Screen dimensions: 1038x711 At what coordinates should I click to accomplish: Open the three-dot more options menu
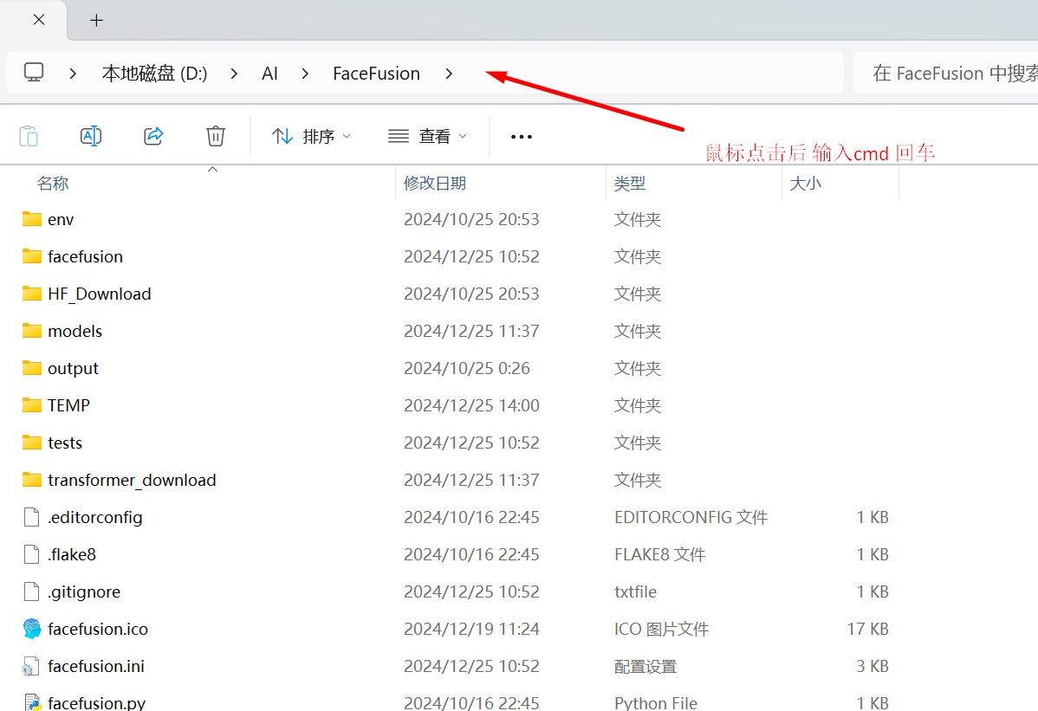[x=521, y=137]
